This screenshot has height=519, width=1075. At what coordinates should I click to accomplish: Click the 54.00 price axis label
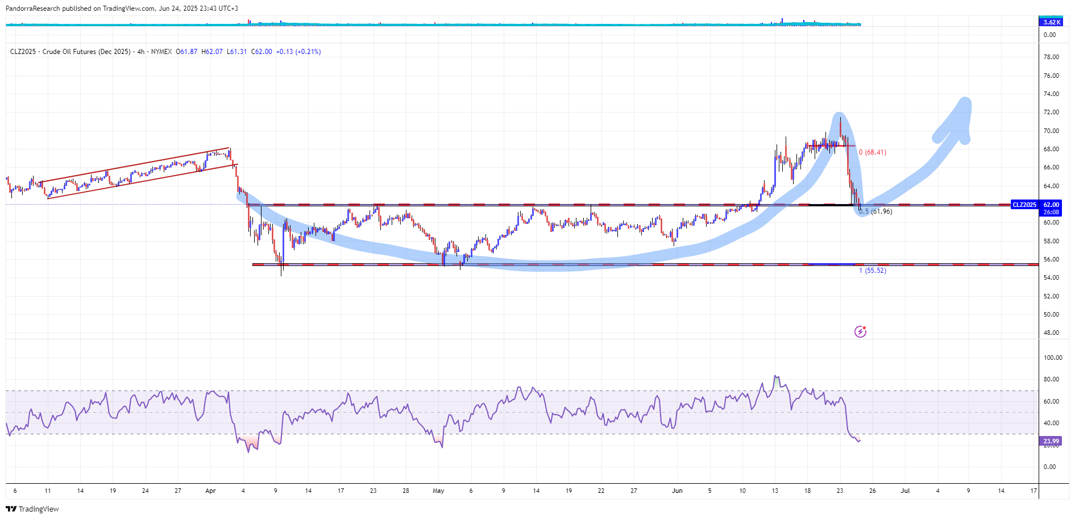click(x=1051, y=277)
